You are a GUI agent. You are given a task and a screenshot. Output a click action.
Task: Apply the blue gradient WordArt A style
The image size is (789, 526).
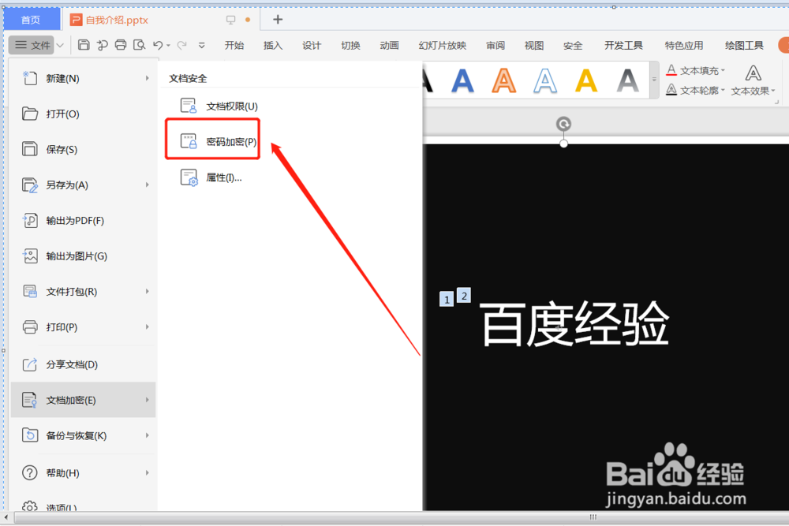point(462,80)
